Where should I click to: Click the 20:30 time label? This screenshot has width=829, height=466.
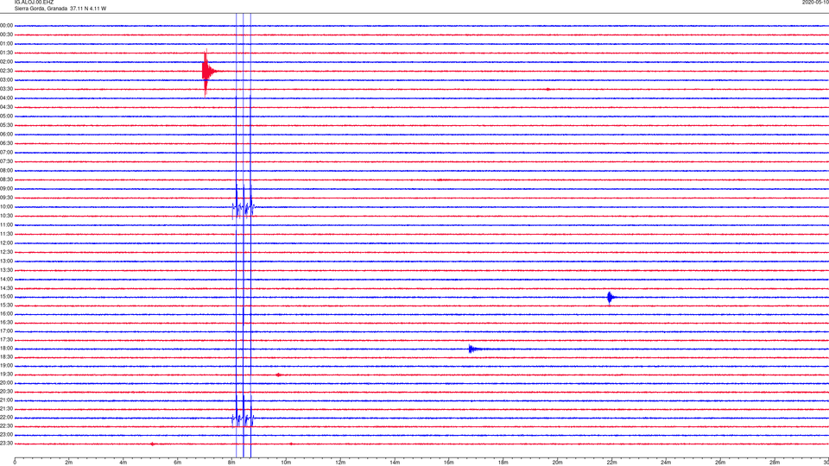tap(7, 392)
